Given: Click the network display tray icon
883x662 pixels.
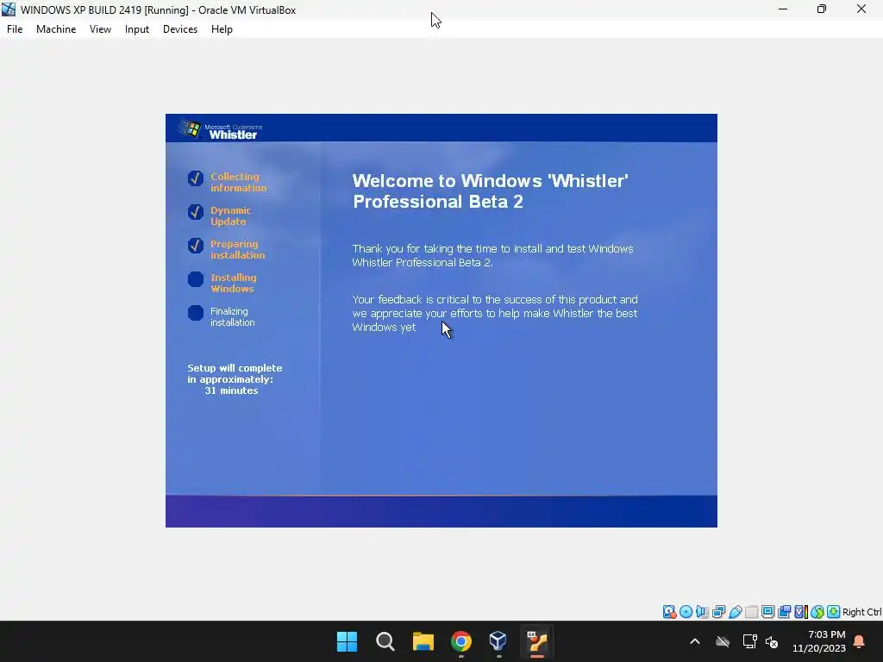Looking at the screenshot, I should [749, 641].
